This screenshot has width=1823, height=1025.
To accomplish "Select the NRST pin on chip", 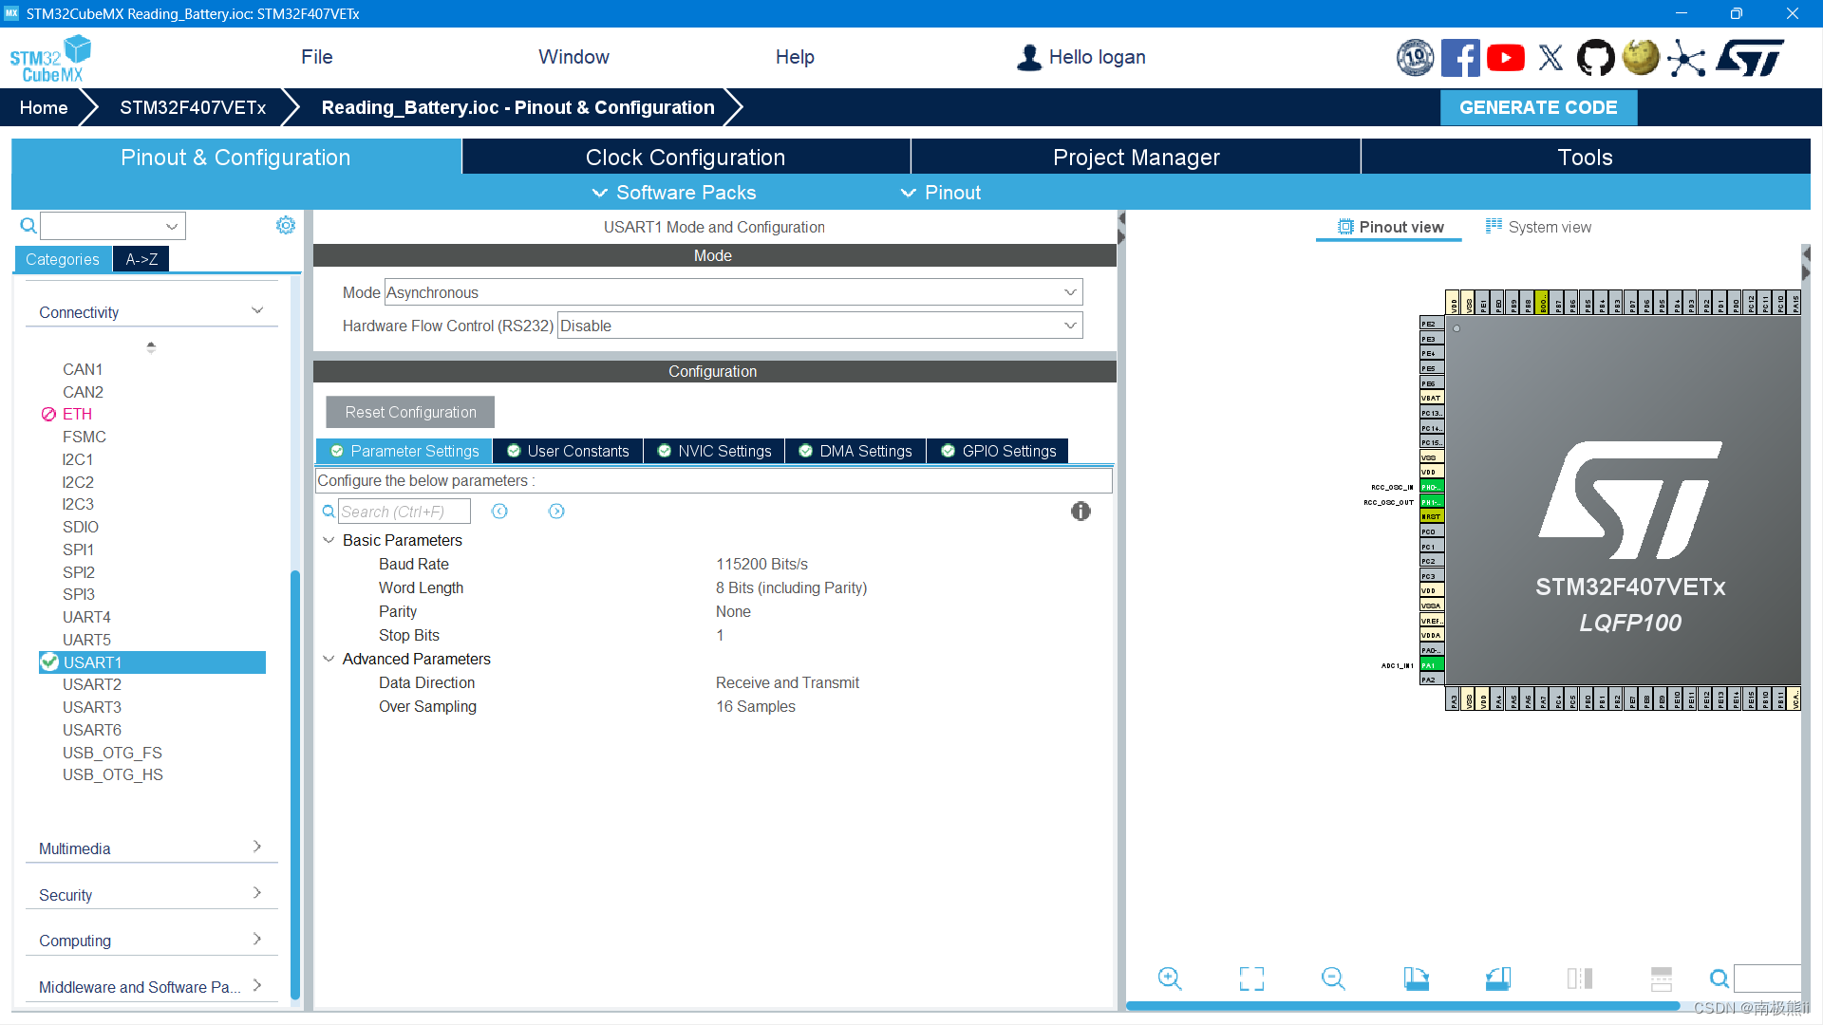I will [1432, 516].
